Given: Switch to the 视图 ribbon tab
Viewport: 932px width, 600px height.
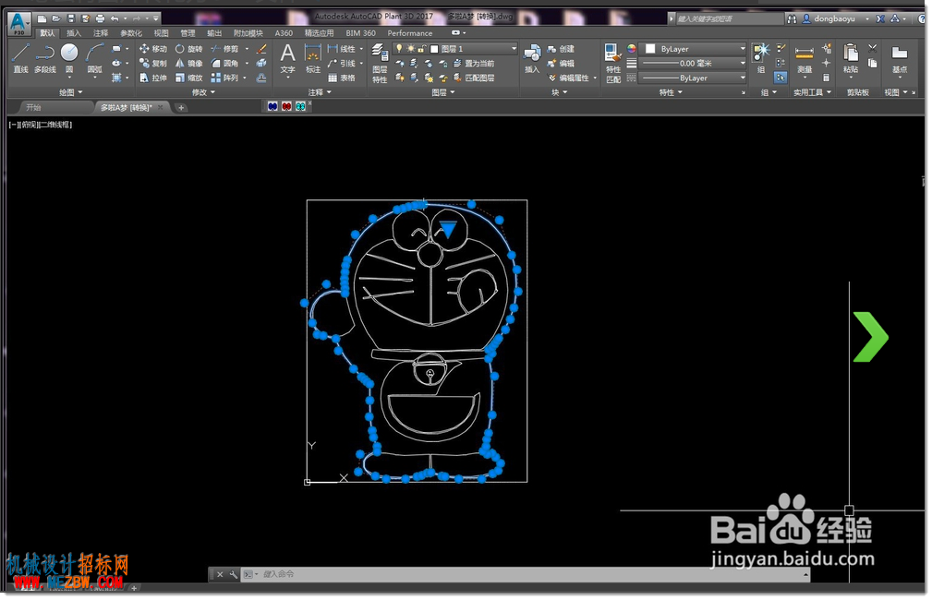Looking at the screenshot, I should (161, 33).
